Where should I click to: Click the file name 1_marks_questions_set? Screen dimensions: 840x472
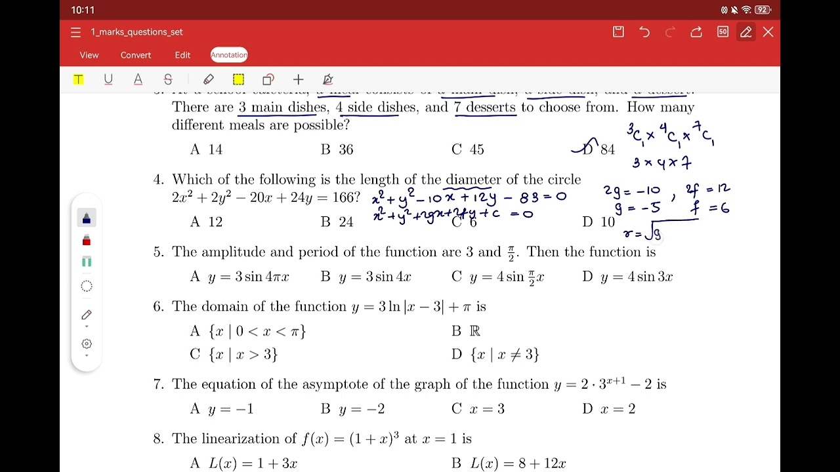136,32
